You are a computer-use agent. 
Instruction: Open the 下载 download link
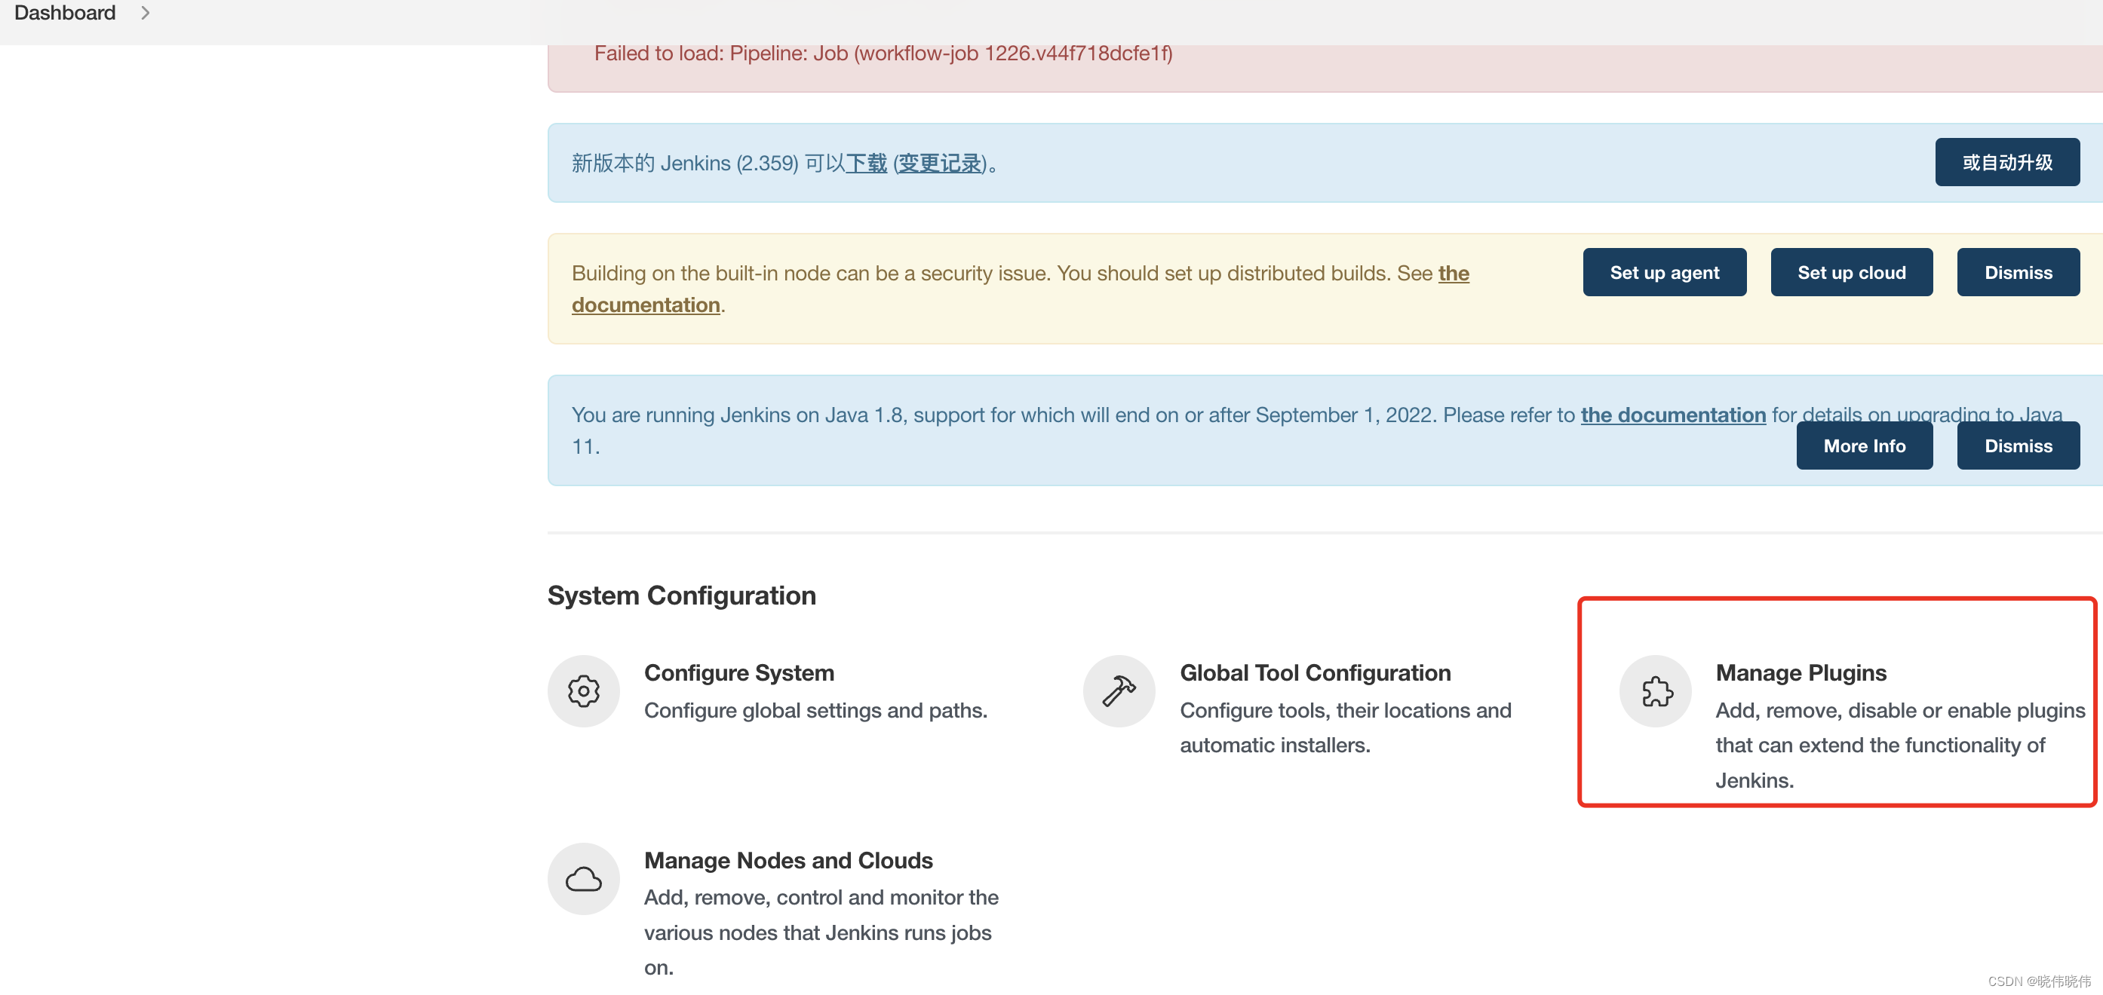pyautogui.click(x=866, y=163)
